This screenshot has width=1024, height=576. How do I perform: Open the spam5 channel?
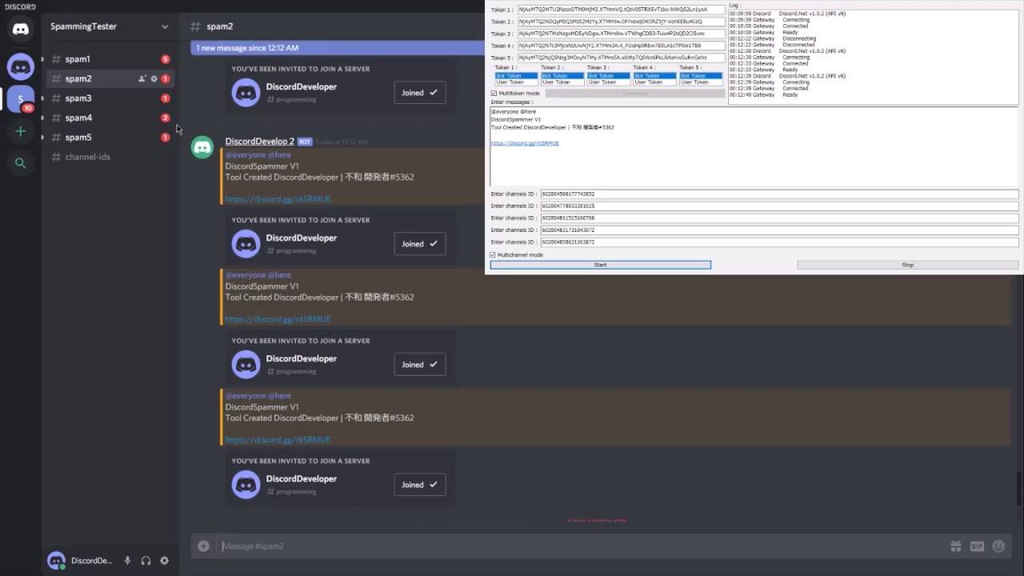(x=110, y=138)
